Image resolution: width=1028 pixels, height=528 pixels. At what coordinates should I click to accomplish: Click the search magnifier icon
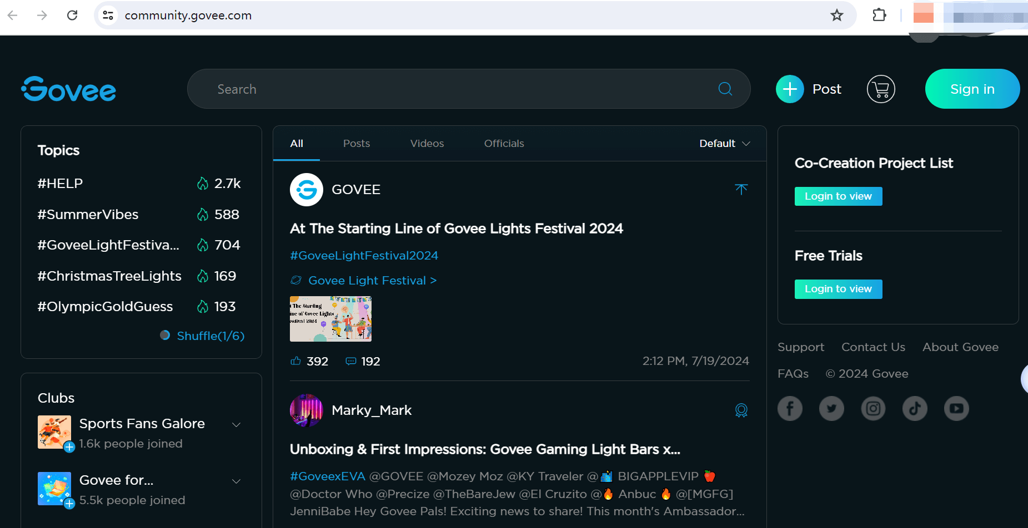725,89
